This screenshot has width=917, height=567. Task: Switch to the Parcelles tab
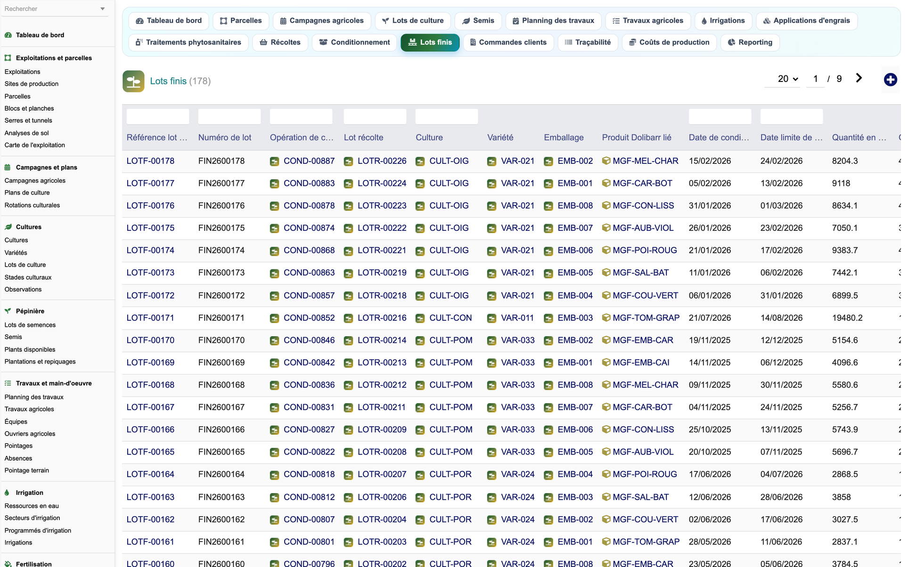coord(241,21)
